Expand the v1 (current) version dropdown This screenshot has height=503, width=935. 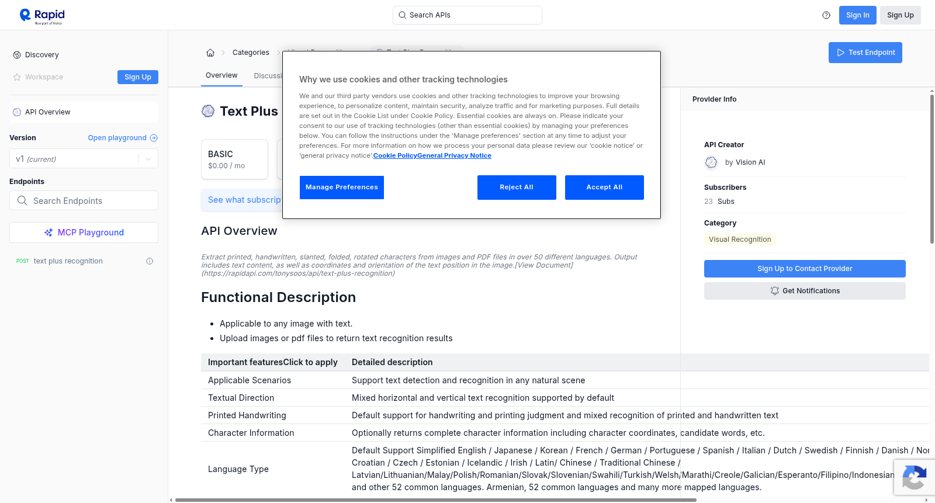click(x=84, y=159)
